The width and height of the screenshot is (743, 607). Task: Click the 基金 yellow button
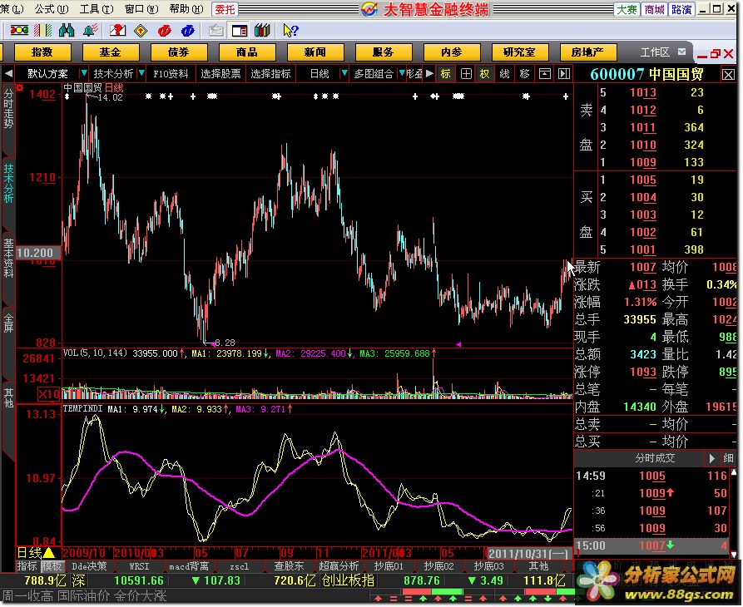(x=111, y=52)
